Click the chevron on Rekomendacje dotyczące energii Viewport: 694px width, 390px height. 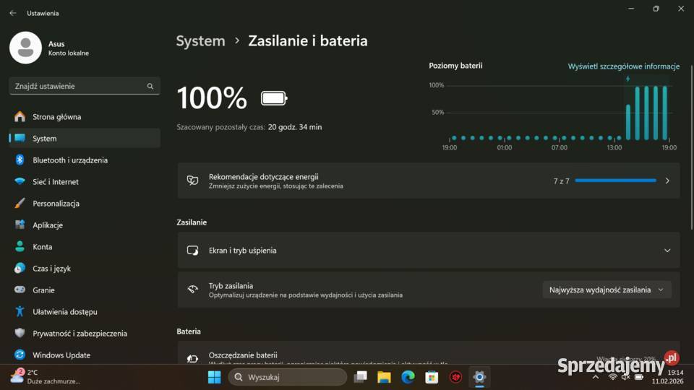(667, 181)
